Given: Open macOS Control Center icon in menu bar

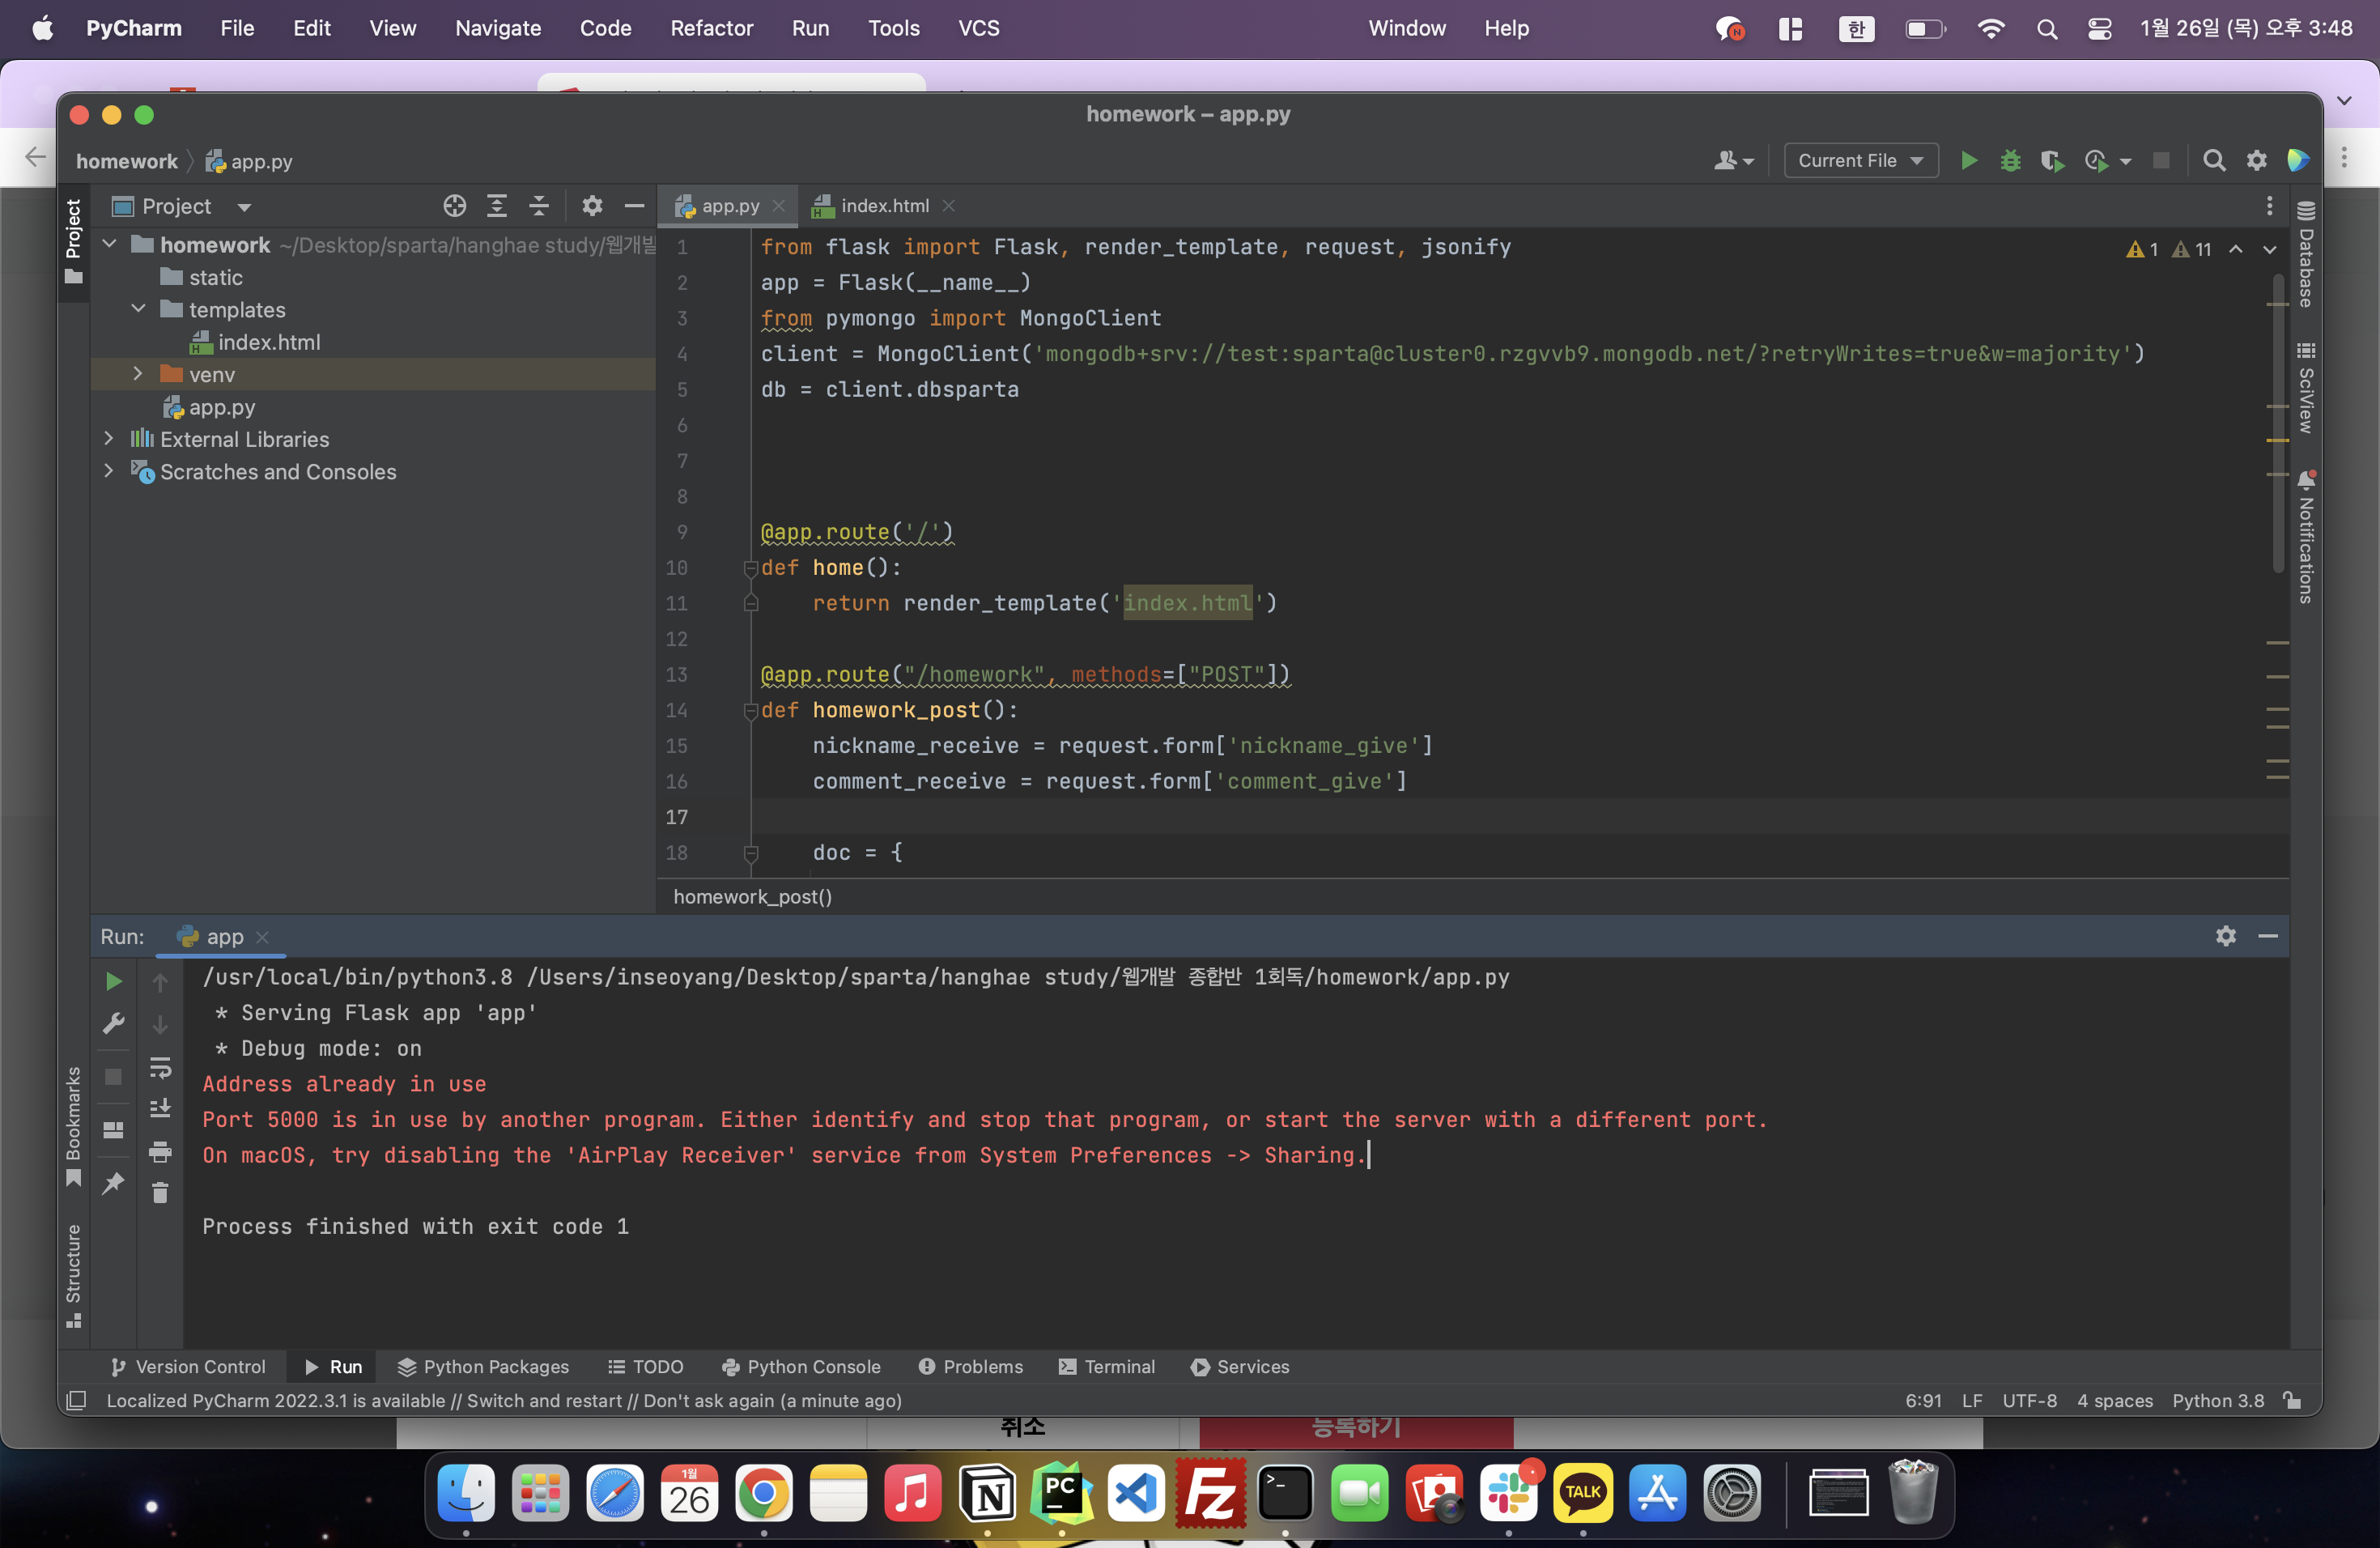Looking at the screenshot, I should point(2099,29).
